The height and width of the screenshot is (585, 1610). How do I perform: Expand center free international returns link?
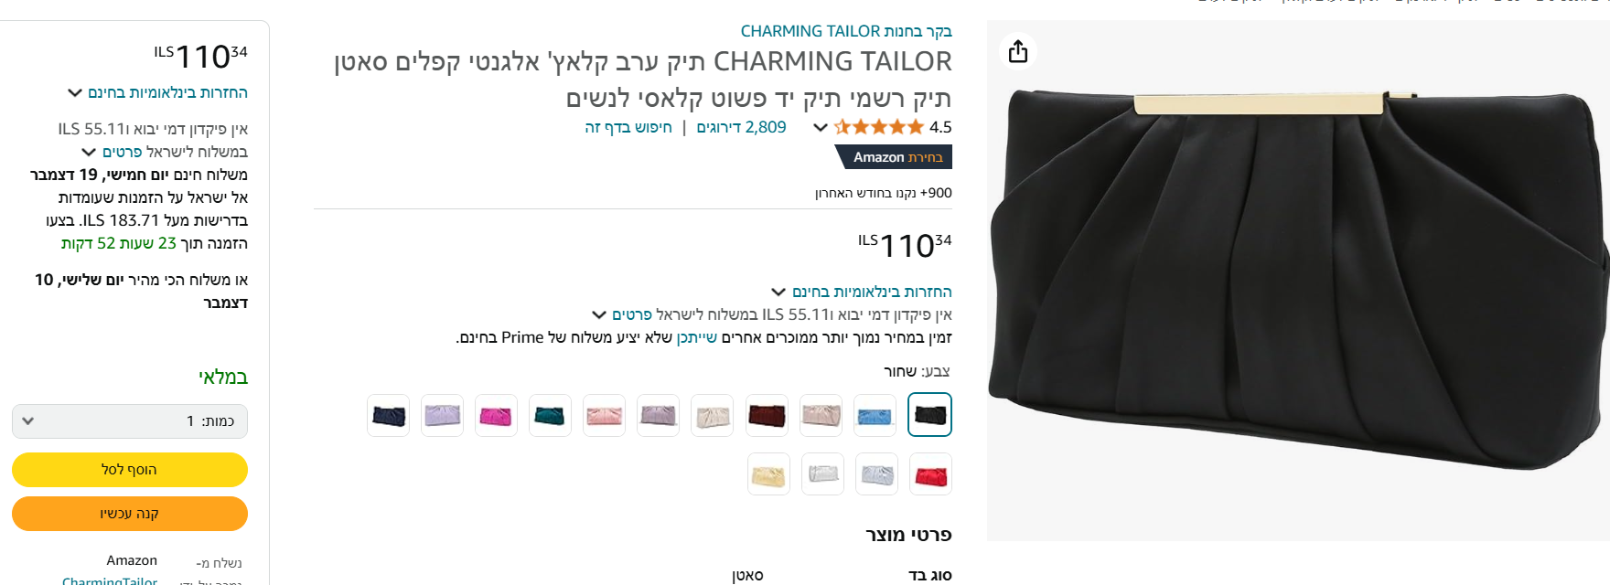862,292
